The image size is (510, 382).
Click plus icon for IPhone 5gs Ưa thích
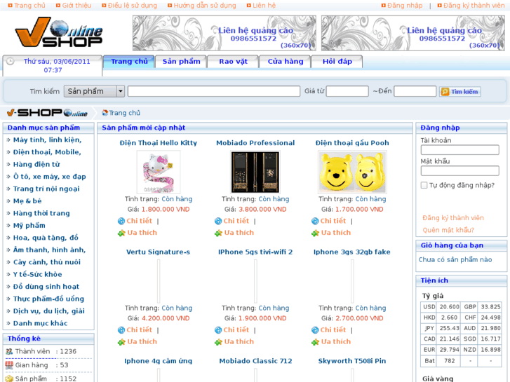tap(218, 342)
